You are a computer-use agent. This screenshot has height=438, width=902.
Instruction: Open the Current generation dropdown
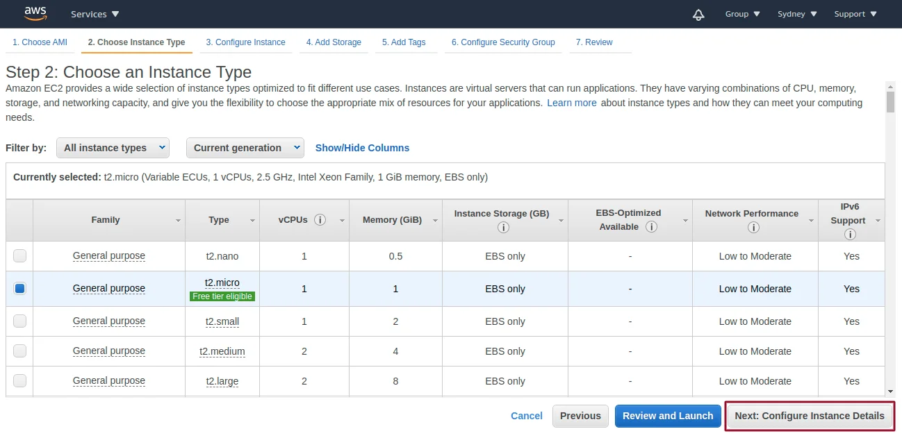245,148
